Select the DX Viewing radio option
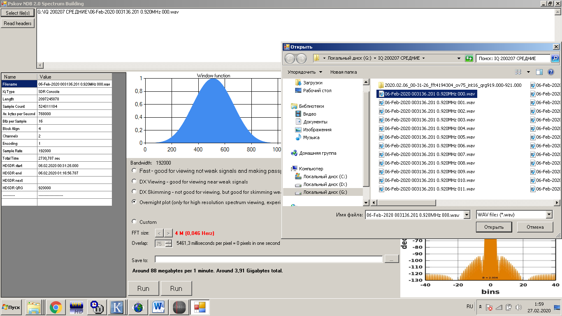Viewport: 562px width, 316px height. click(x=134, y=181)
